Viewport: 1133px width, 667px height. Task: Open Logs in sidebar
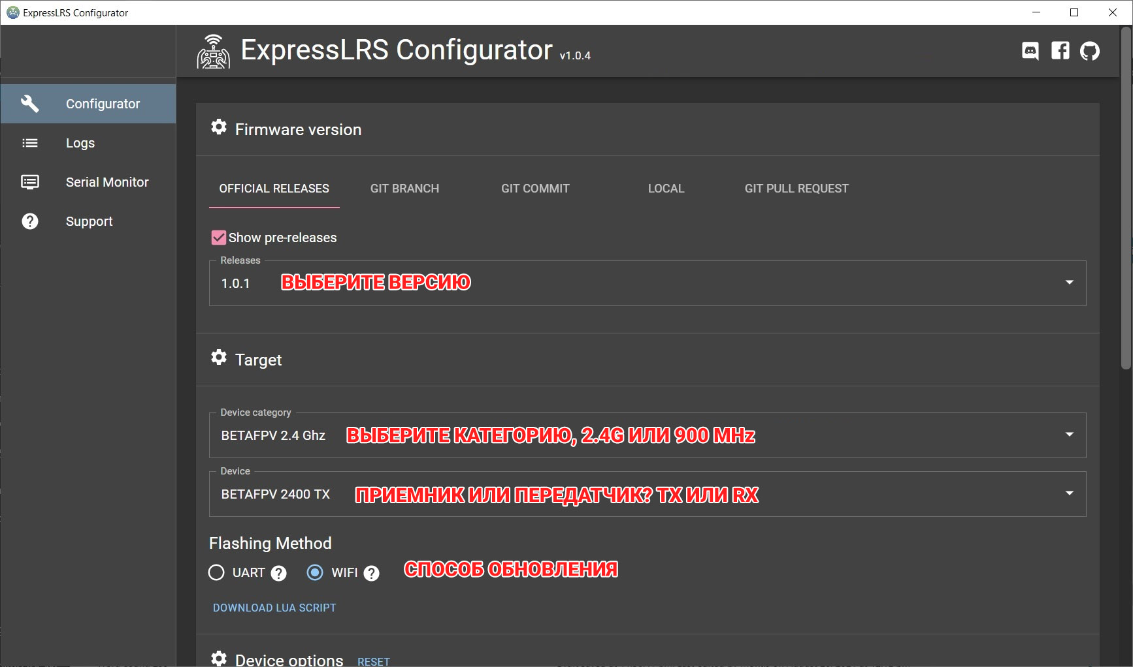(x=88, y=143)
